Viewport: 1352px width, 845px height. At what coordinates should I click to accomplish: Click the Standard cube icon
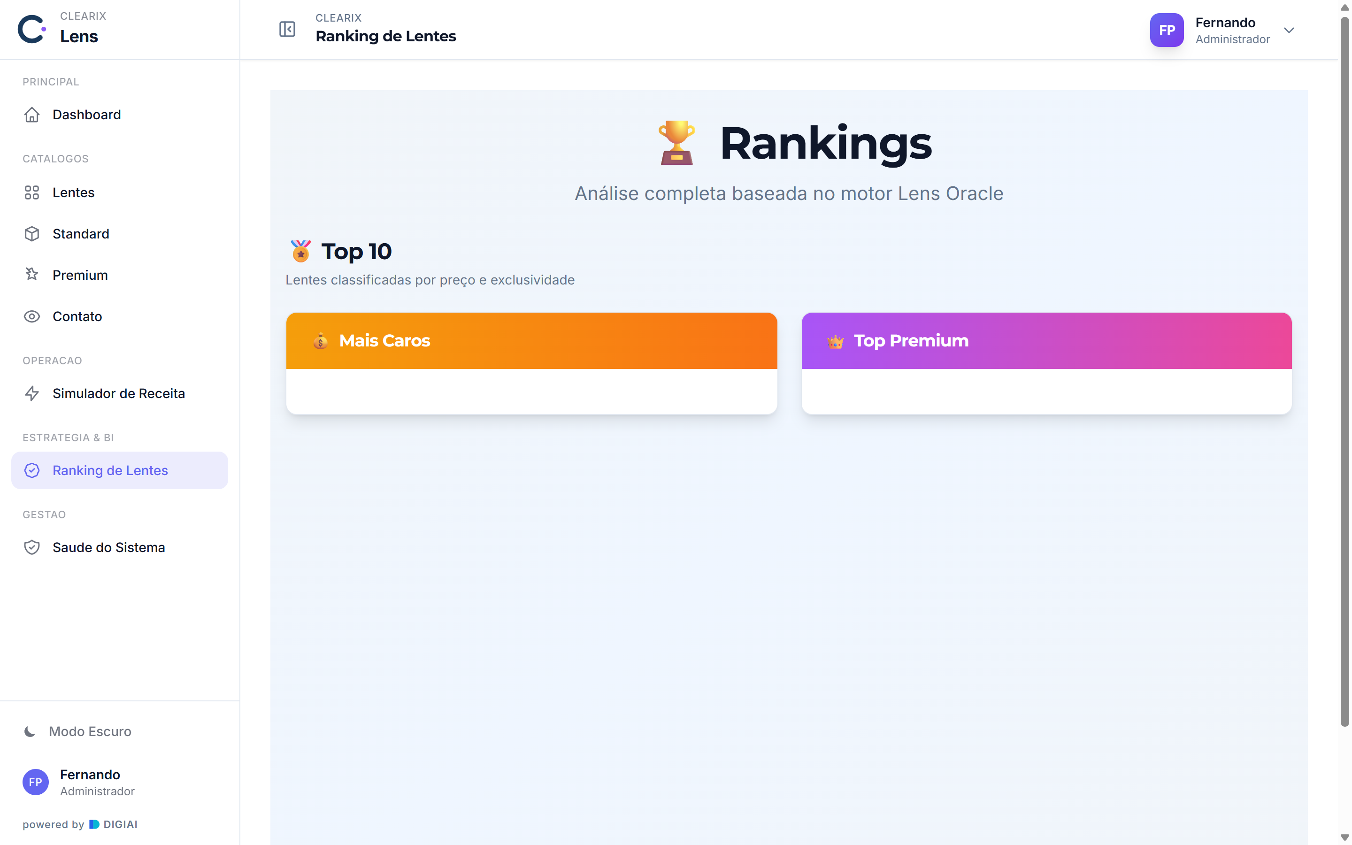(32, 234)
